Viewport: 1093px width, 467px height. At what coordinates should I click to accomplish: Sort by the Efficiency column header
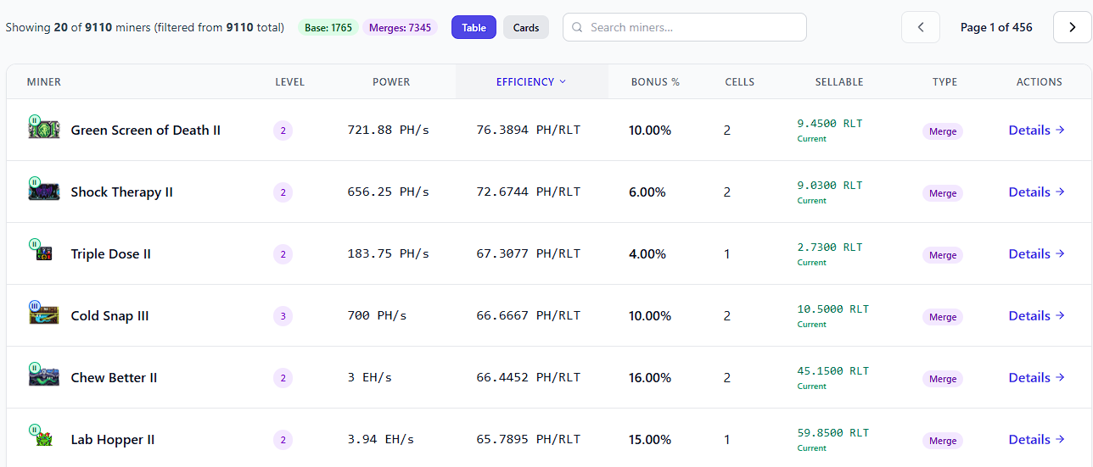531,81
